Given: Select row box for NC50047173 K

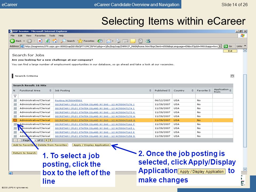Looking at the screenshot, I should pos(15,112).
